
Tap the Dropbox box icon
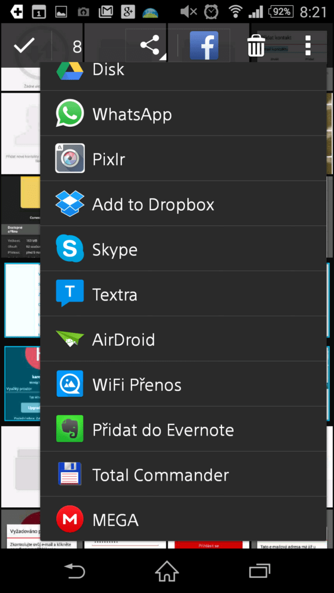[x=70, y=203]
